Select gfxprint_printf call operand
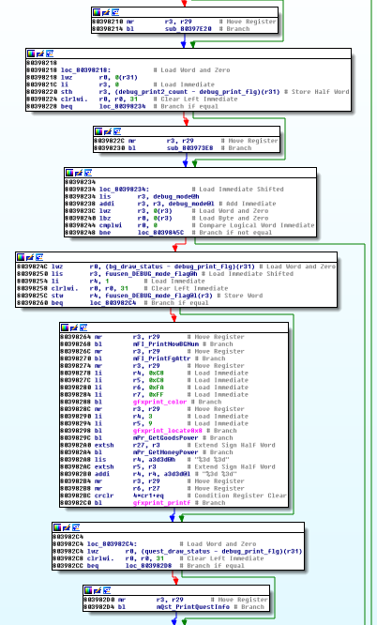377x625 pixels. (161, 503)
